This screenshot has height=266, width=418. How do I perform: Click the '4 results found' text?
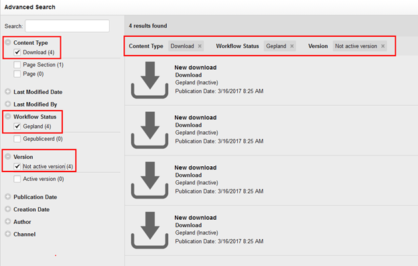click(148, 26)
